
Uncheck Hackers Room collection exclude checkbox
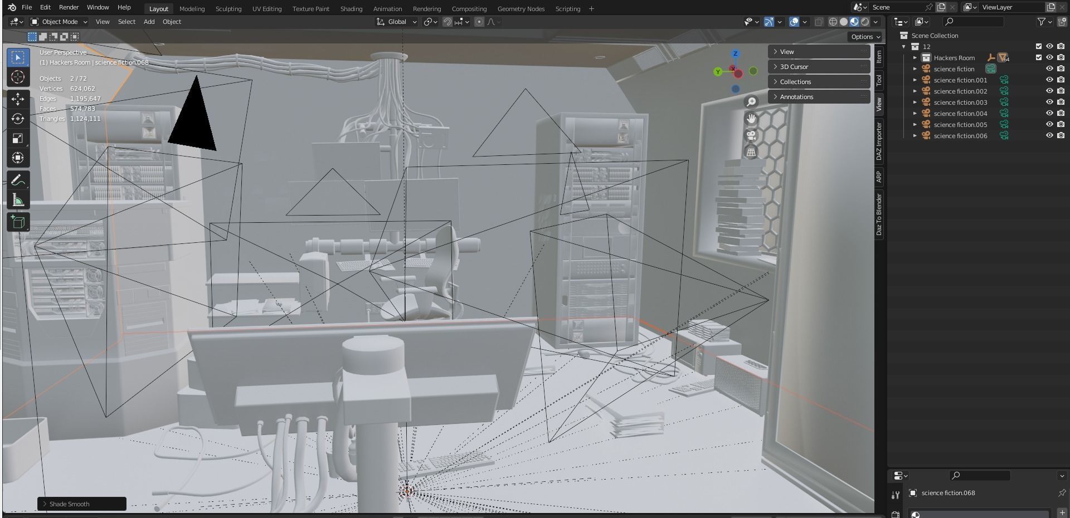coord(1038,57)
